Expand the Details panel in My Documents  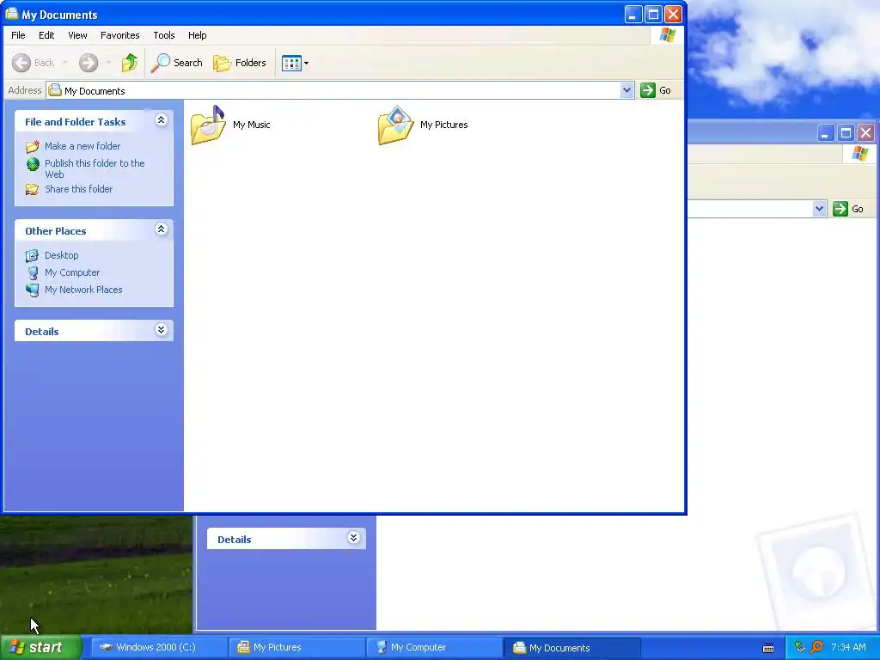point(161,329)
